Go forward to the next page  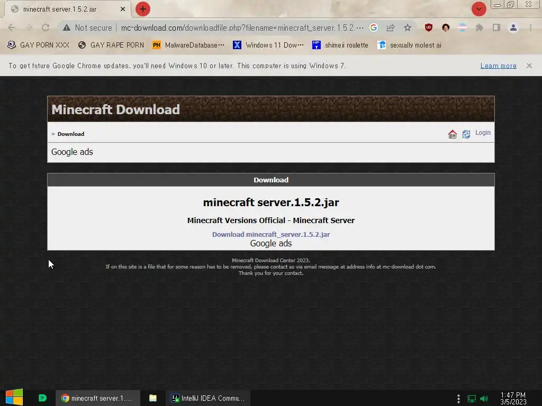pos(29,27)
